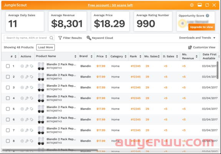The width and height of the screenshot is (221, 154).
Task: Click product name in row 3
Action: [61, 86]
